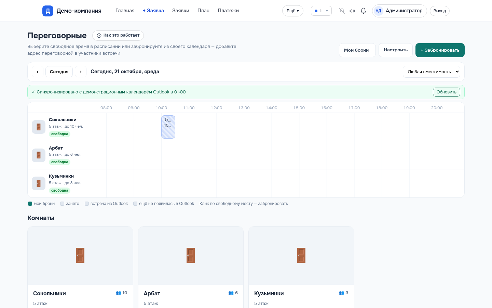
Task: Open the Сокольники room card image
Action: coord(80,256)
